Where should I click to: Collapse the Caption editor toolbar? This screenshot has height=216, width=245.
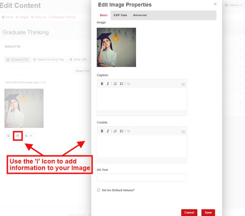click(x=183, y=84)
